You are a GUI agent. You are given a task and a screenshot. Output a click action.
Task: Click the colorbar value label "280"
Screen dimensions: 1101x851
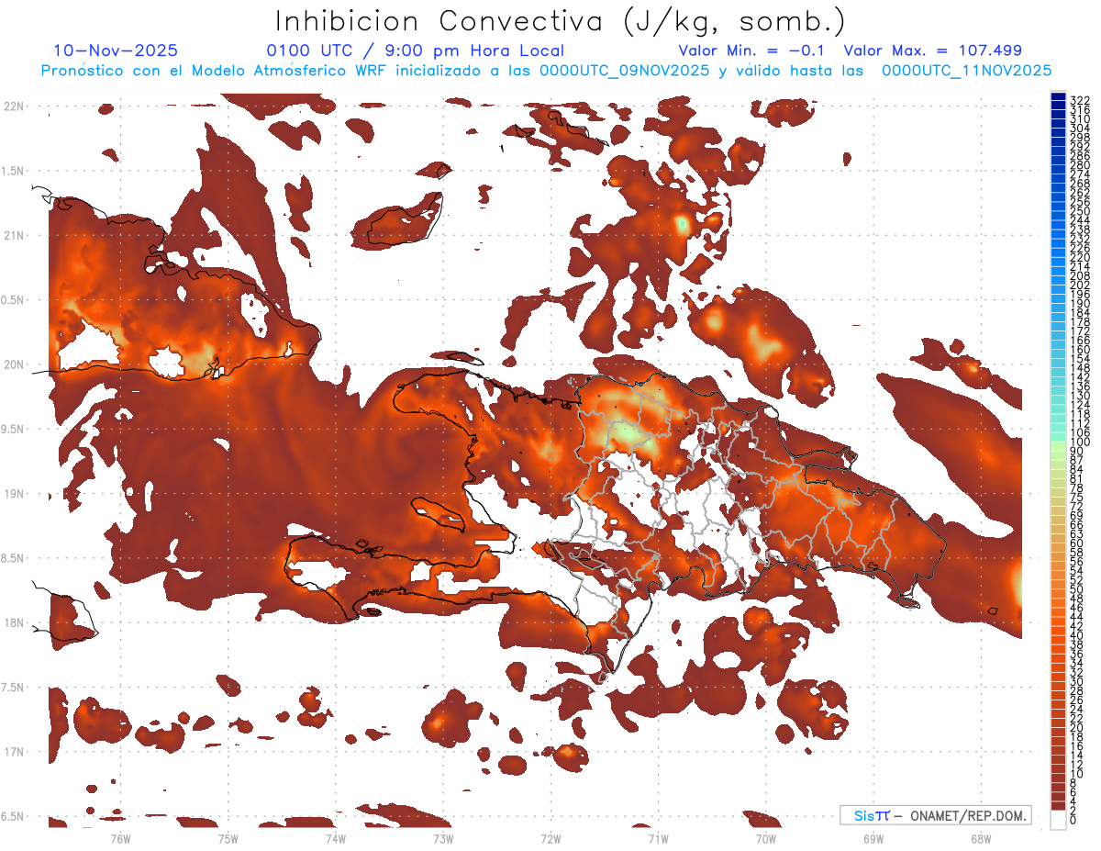coord(1080,164)
